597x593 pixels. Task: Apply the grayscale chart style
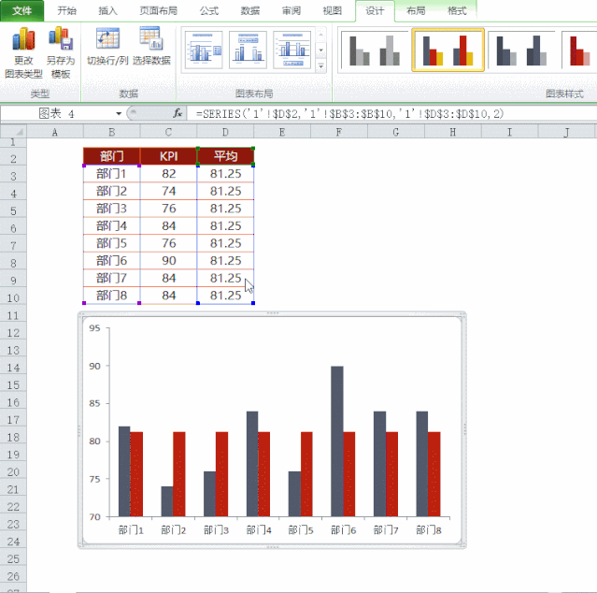coord(375,50)
